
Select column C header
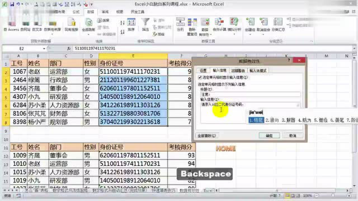(66, 56)
